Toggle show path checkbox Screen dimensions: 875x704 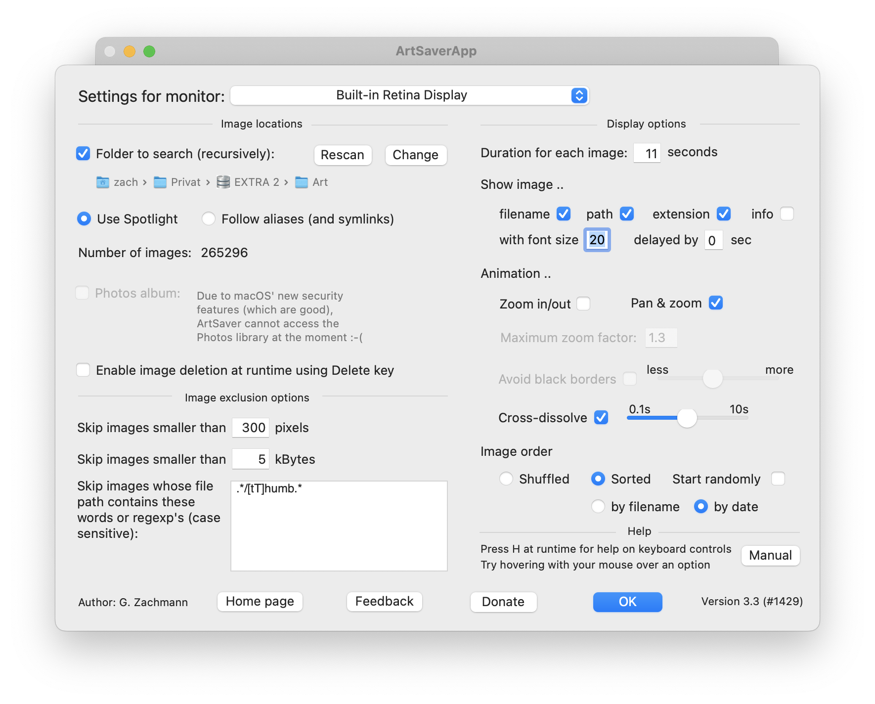click(627, 214)
